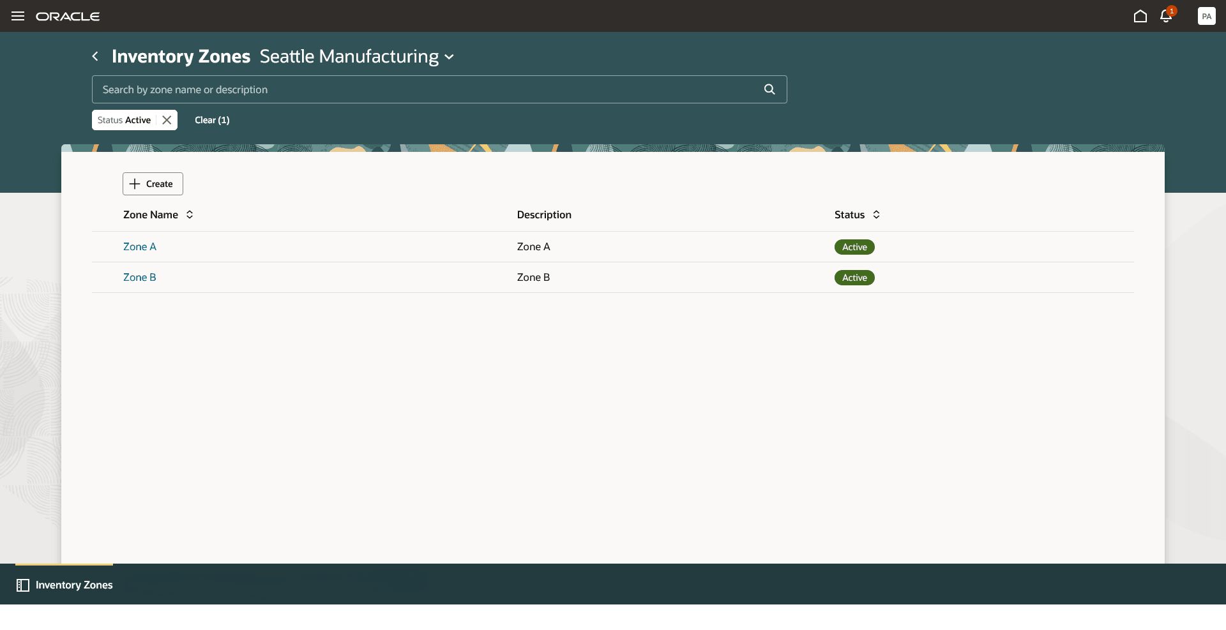Select the Inventory Zones bottom tab

[64, 585]
